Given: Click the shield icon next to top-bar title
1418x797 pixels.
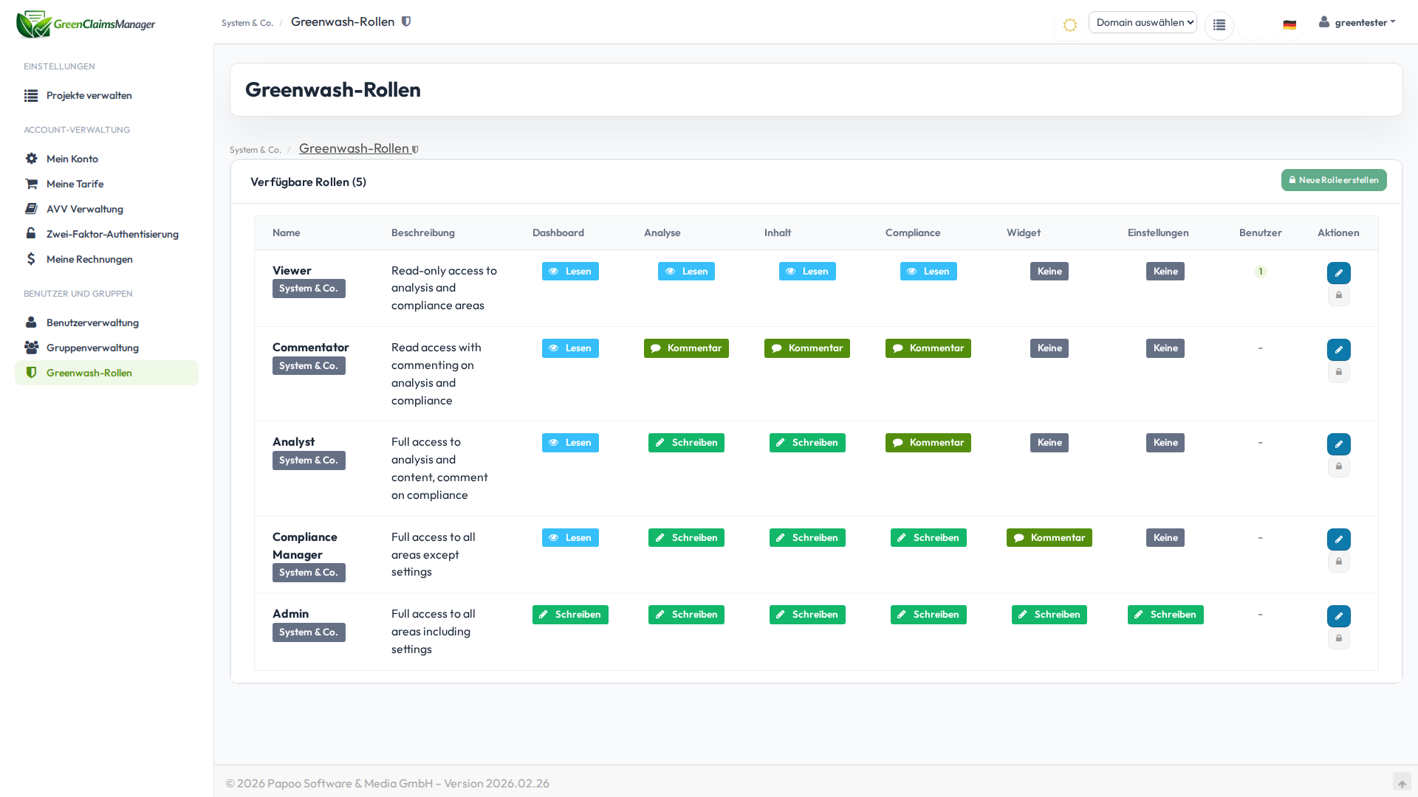Looking at the screenshot, I should 406,21.
